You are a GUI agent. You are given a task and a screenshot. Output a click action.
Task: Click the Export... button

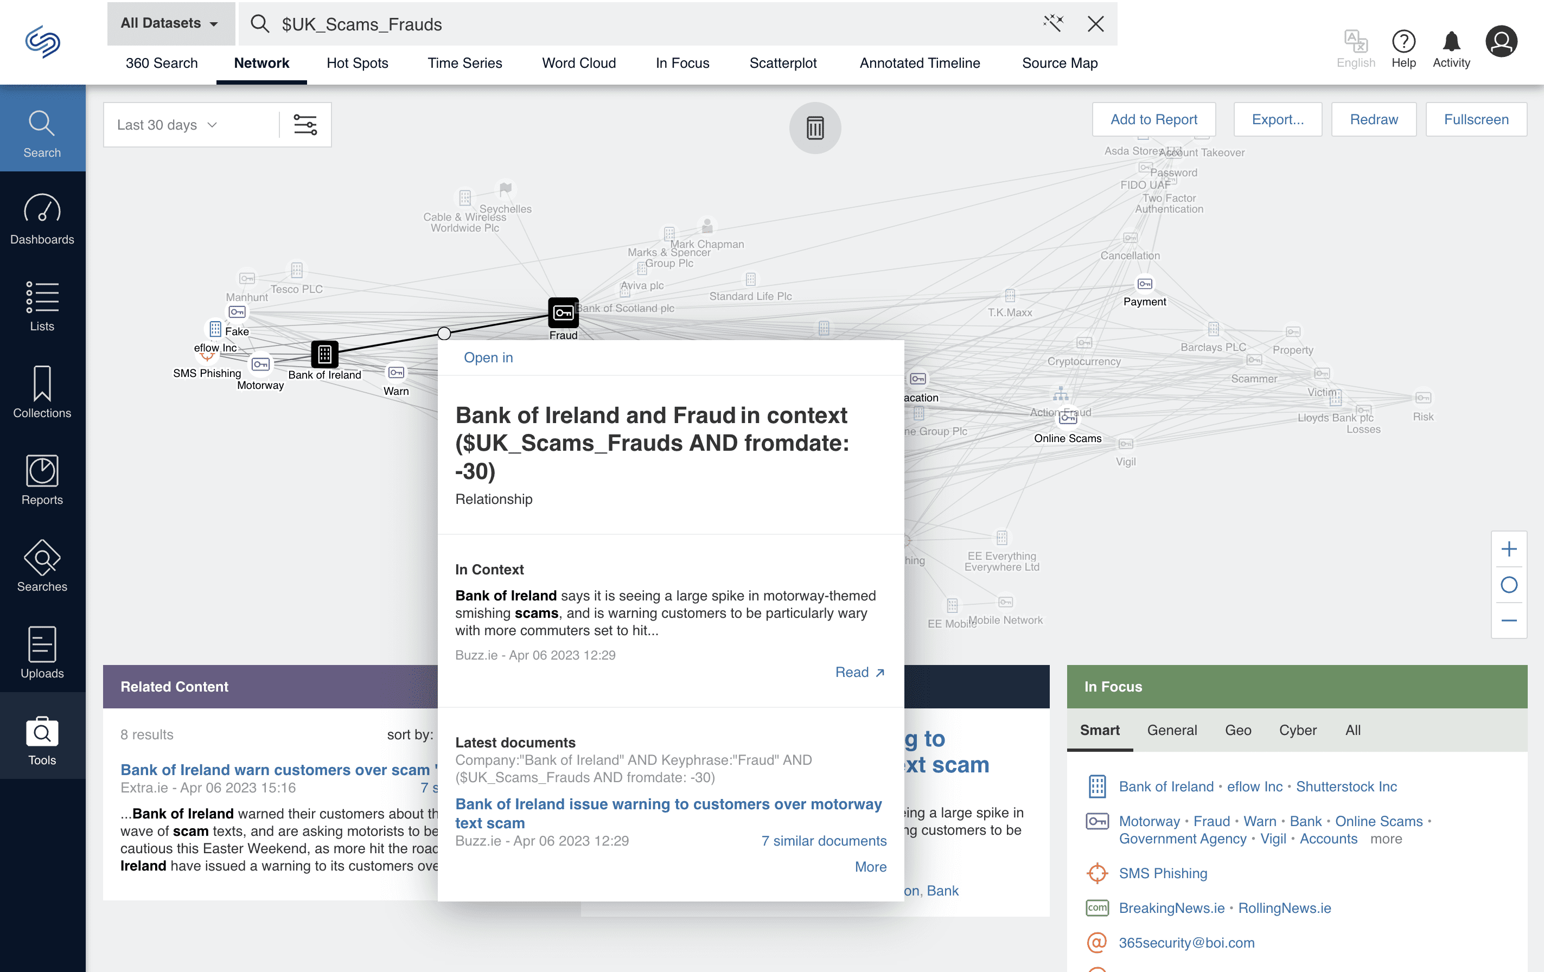(1277, 119)
